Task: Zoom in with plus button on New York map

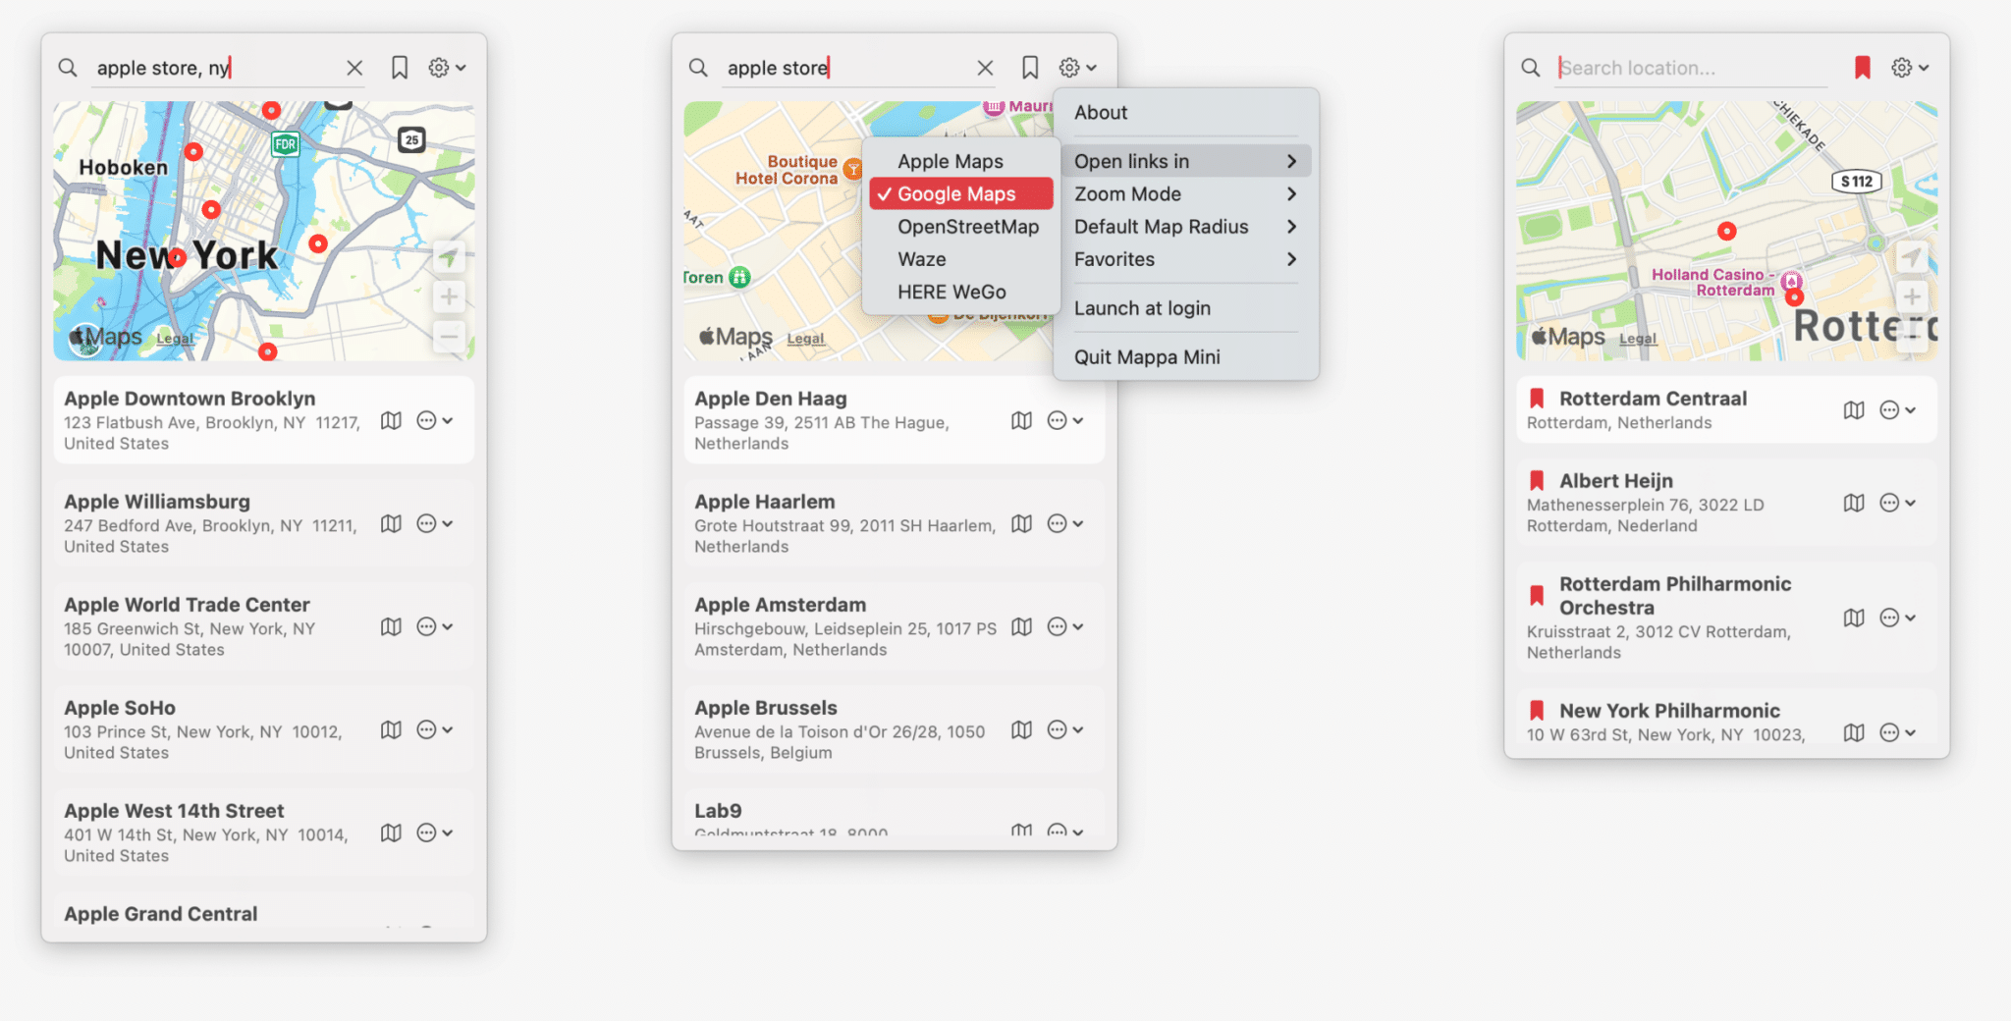Action: click(449, 296)
